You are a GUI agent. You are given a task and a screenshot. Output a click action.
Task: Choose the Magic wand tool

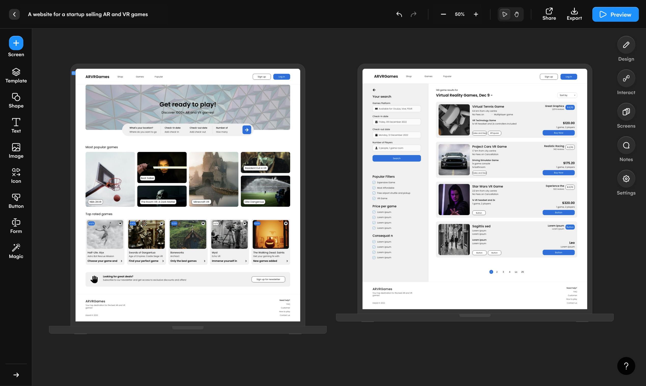16,251
